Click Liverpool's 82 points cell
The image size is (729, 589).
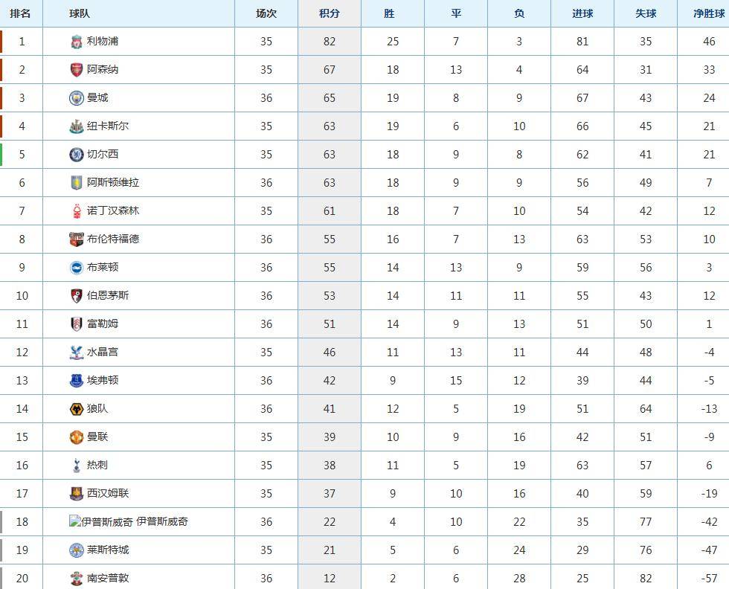330,42
